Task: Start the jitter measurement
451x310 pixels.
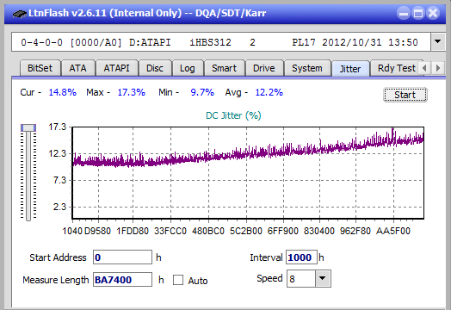Action: coord(405,95)
